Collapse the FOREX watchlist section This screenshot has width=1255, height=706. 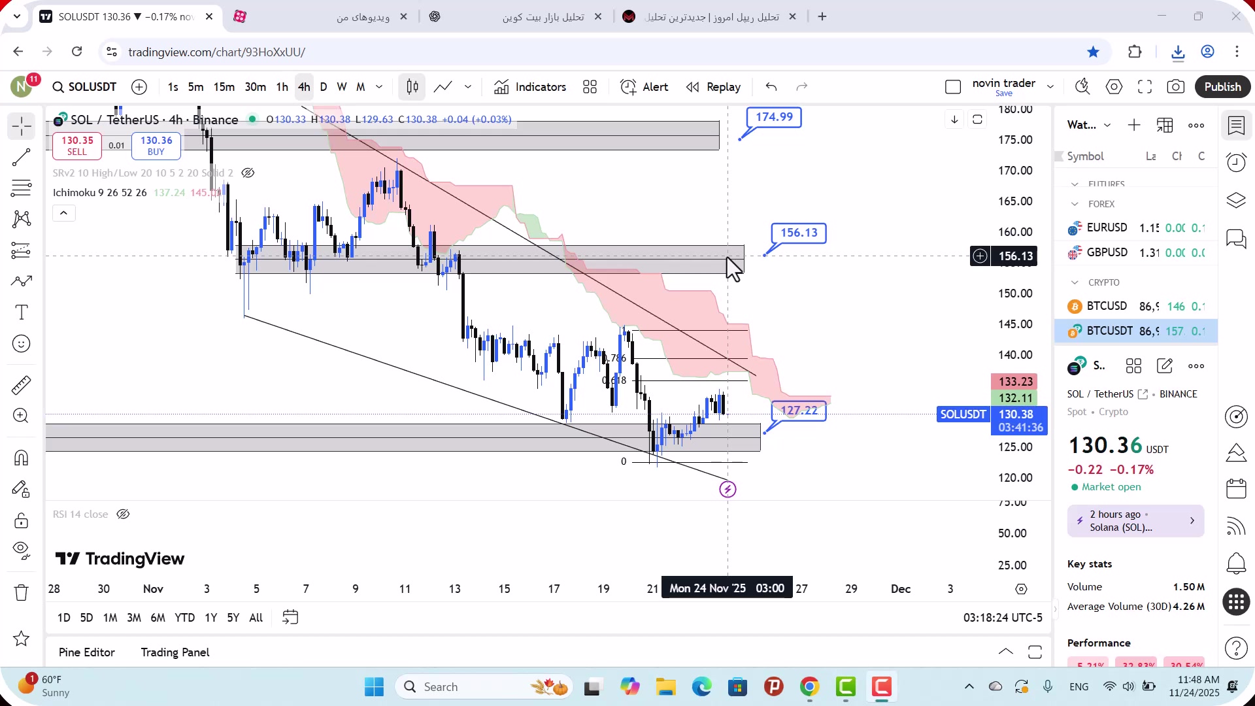[x=1075, y=205]
